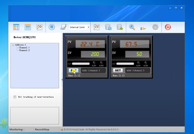This screenshot has height=134, width=194.
Task: Click SET button for channel 2
Action: point(118,70)
